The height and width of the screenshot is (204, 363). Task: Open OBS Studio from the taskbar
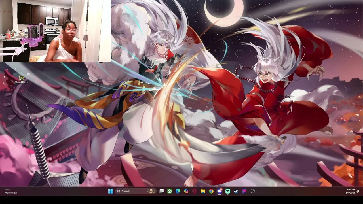point(253,191)
